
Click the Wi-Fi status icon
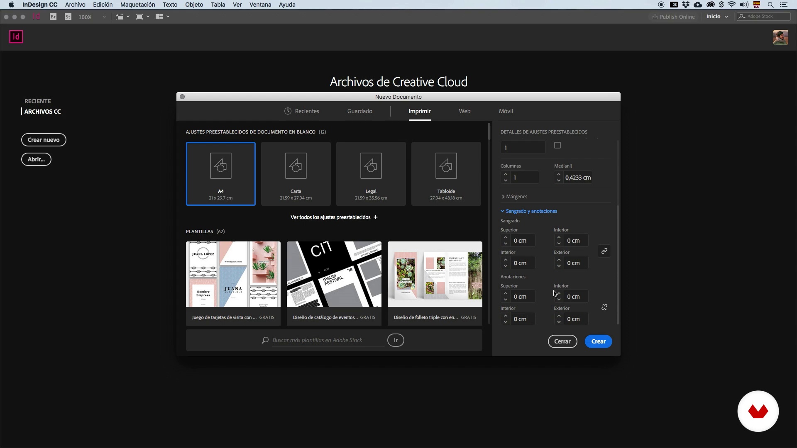pyautogui.click(x=731, y=5)
